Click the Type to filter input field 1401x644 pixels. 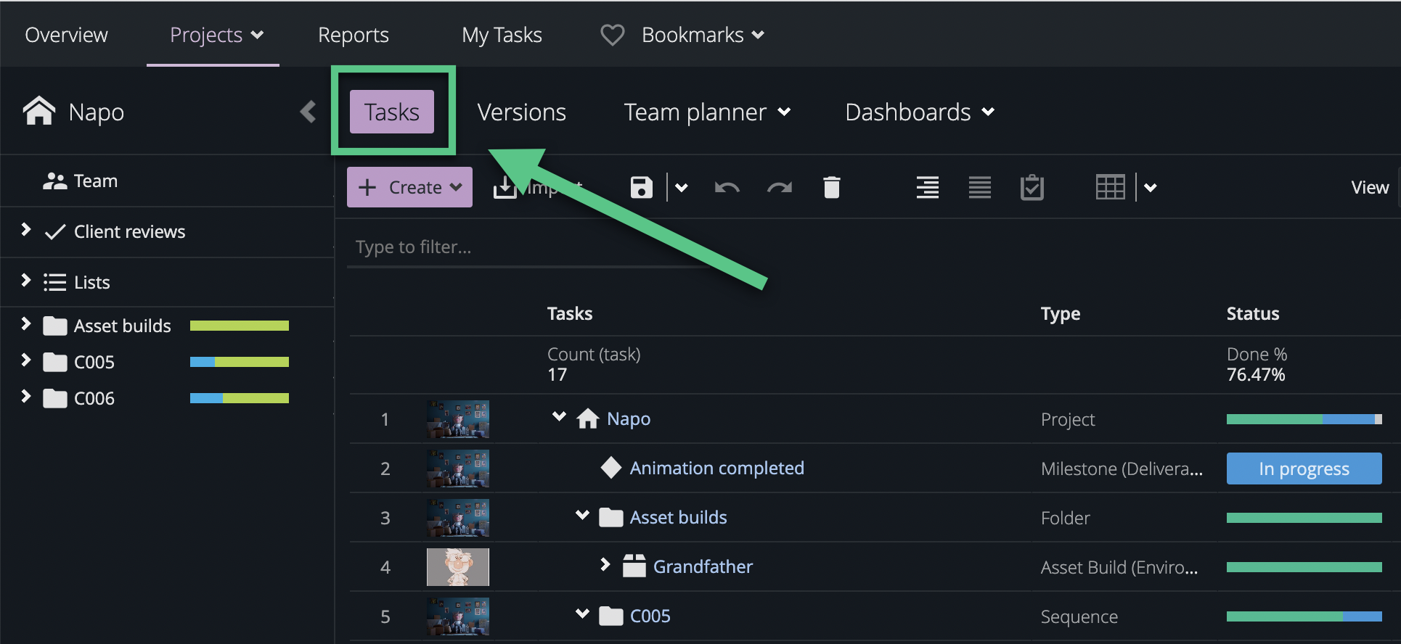tap(529, 247)
